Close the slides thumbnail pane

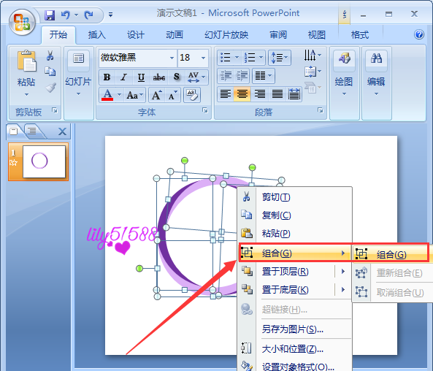[x=62, y=131]
